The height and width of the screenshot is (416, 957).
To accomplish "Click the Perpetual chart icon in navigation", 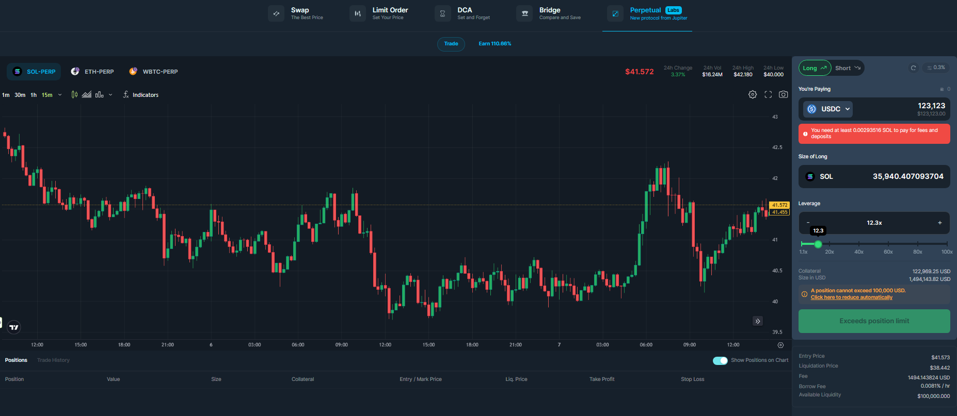I will [x=615, y=13].
